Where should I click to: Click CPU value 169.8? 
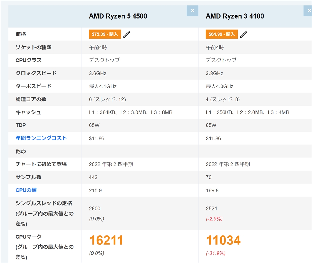(x=212, y=191)
